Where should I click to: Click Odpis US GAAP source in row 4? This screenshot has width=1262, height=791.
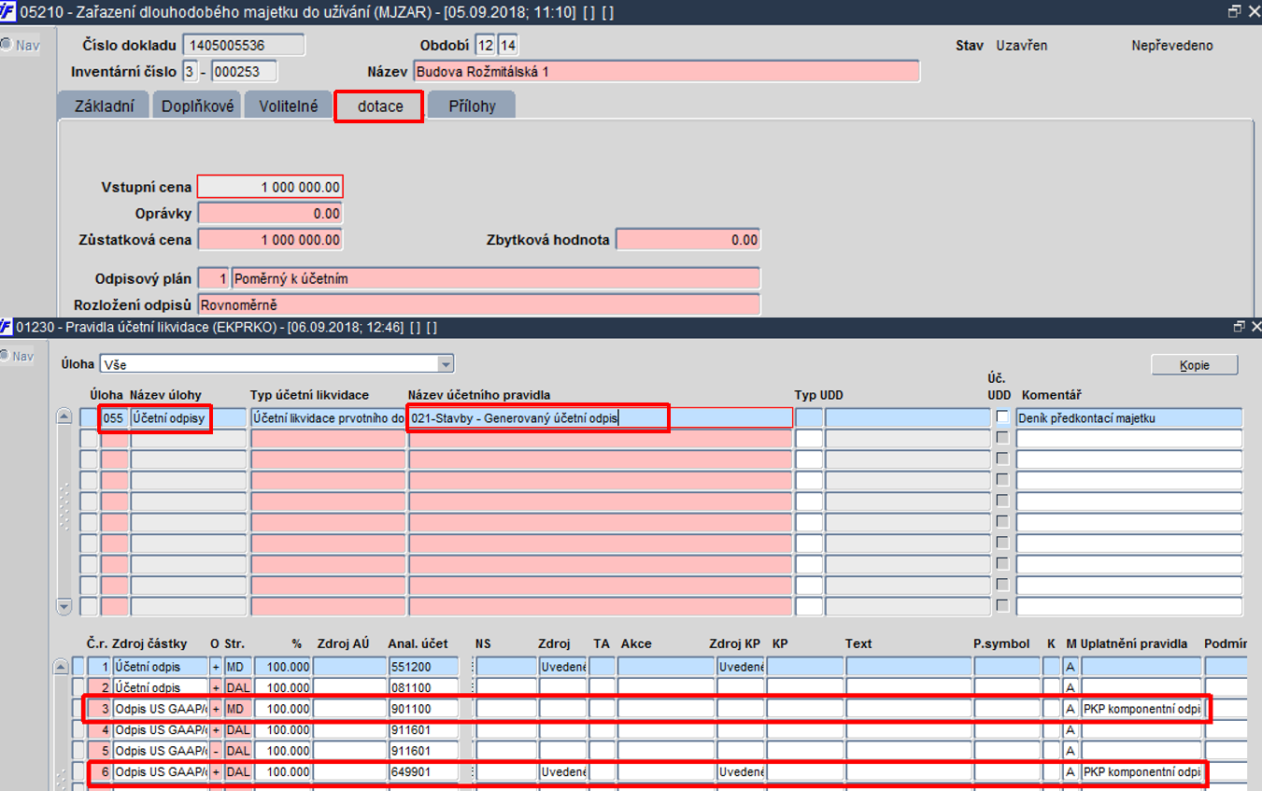160,729
